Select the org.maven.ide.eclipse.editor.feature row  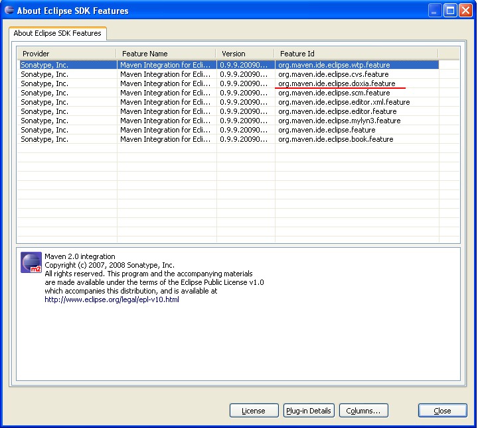click(228, 111)
